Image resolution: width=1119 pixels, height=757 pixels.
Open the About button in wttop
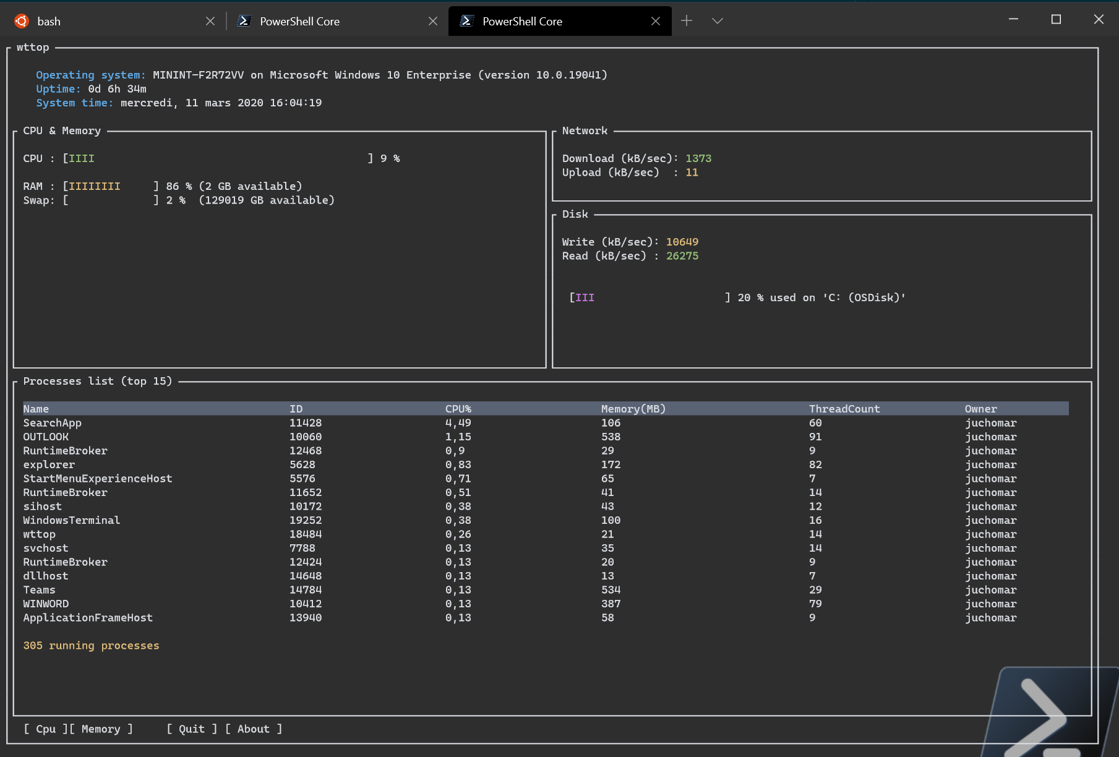[254, 729]
